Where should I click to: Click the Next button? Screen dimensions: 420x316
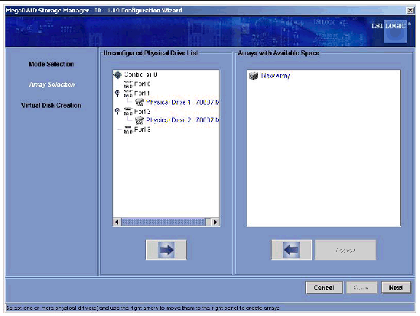[x=396, y=288]
